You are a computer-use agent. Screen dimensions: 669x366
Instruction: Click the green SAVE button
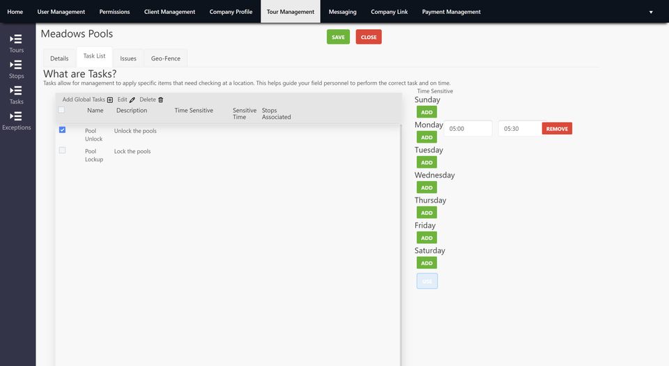339,37
